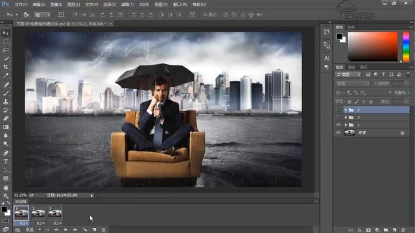This screenshot has height=233, width=415.
Task: Open the History panel icon
Action: [x=327, y=32]
